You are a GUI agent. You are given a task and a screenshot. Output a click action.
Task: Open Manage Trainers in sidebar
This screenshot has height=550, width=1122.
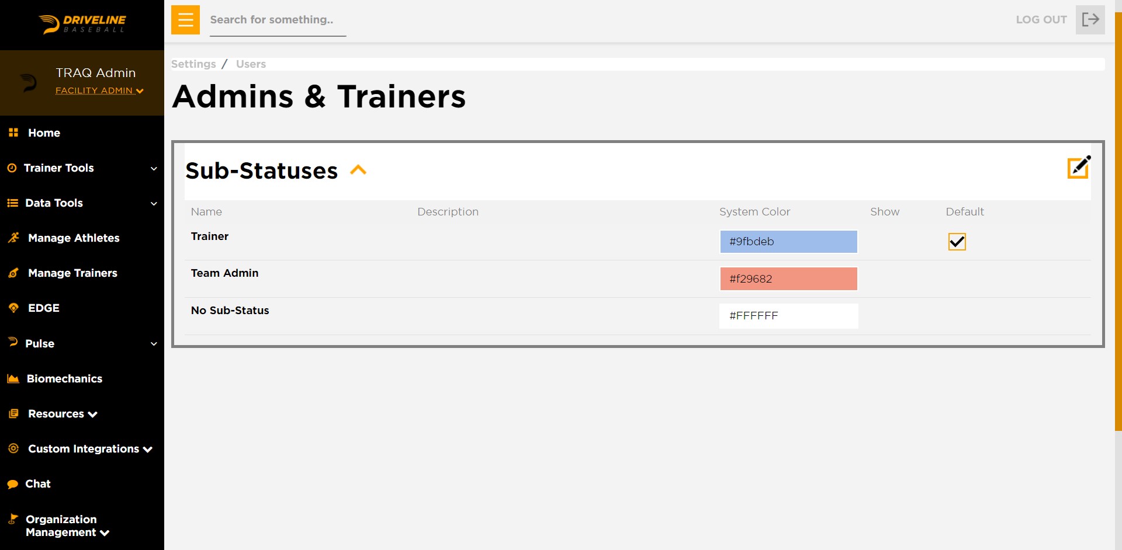point(72,273)
